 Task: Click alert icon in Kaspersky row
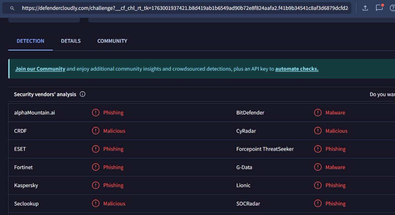(x=95, y=185)
